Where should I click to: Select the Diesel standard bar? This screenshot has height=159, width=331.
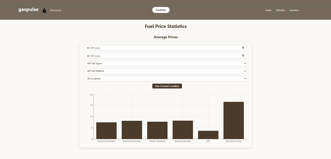point(157,130)
